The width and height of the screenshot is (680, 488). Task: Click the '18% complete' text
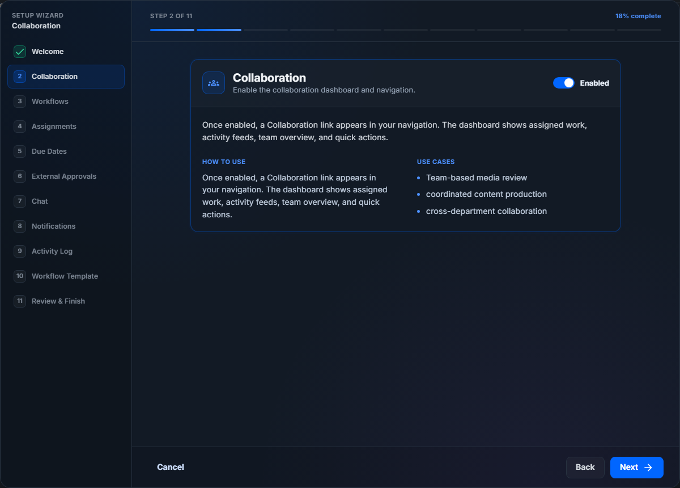click(638, 16)
